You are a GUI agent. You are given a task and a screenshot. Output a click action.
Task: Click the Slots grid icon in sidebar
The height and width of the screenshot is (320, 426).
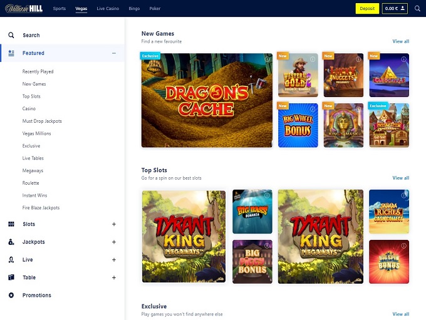pyautogui.click(x=11, y=224)
